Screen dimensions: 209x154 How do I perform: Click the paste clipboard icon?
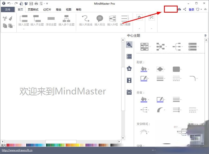(x=10, y=25)
